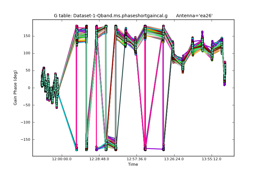The width and height of the screenshot is (260, 195).
Task: Click the Antenna='ea26' label in title
Action: pyautogui.click(x=194, y=16)
